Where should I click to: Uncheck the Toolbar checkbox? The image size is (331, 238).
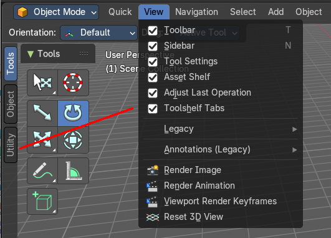(x=153, y=31)
